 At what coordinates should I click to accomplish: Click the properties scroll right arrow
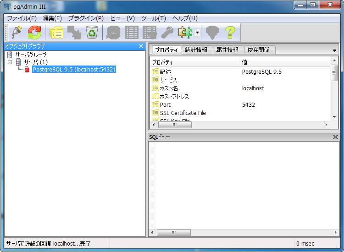pos(327,125)
